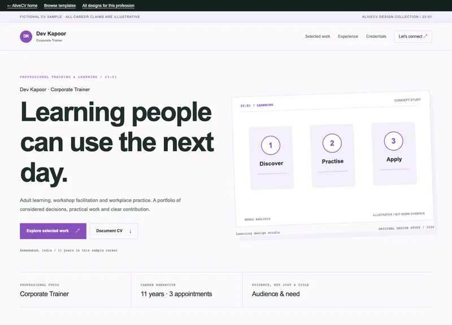
Task: Click the 'FICTIONAL CV SAMPLE' notice text
Action: tap(80, 17)
